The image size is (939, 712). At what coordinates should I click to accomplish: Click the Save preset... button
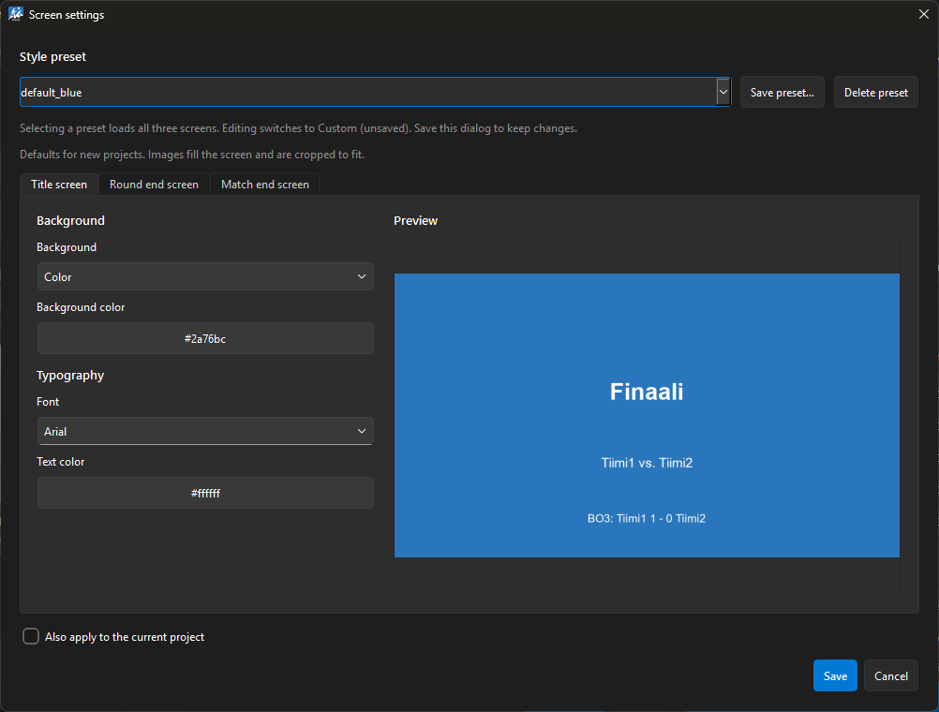(782, 92)
